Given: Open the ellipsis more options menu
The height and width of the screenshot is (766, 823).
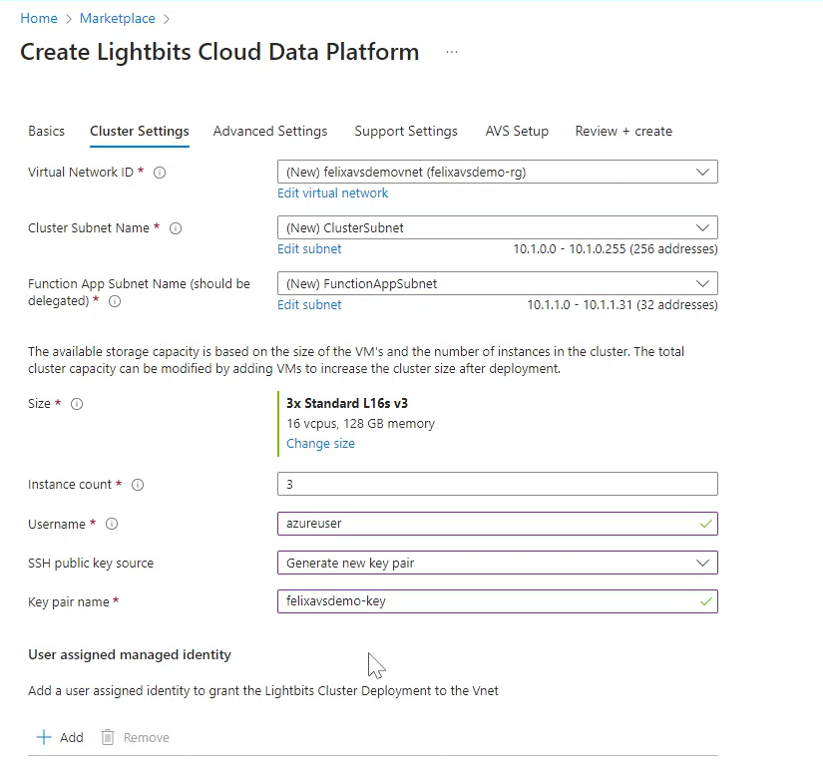Looking at the screenshot, I should pos(451,52).
